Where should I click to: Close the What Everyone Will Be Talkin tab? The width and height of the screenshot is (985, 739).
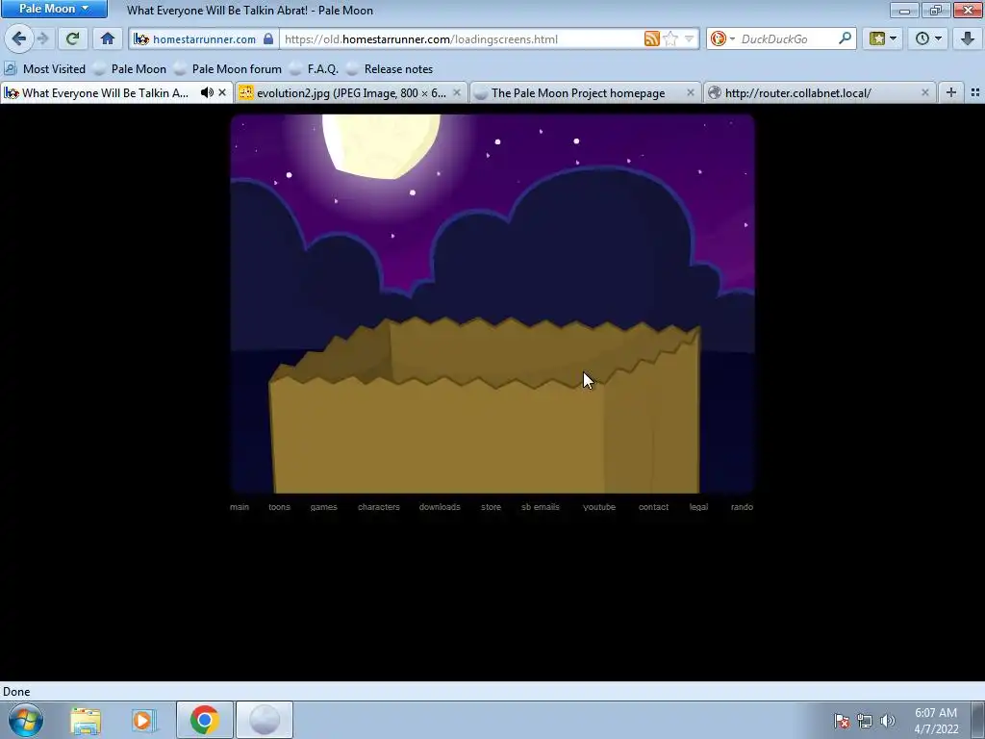(222, 93)
